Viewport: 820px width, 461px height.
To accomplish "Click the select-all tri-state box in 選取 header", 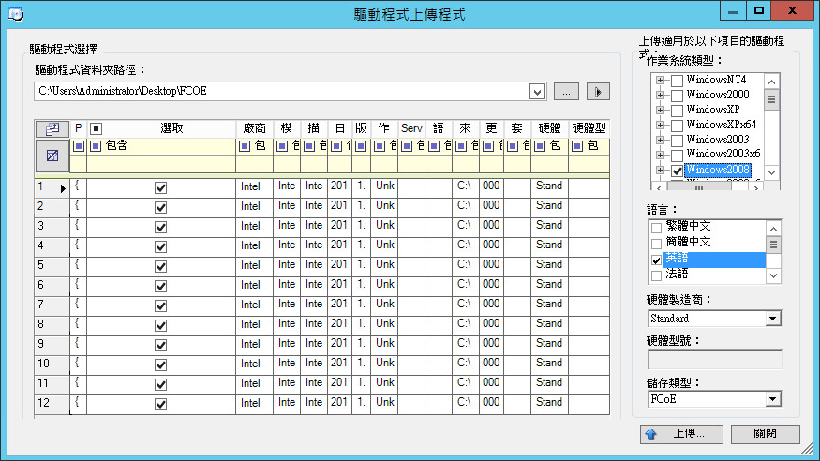I will click(96, 127).
